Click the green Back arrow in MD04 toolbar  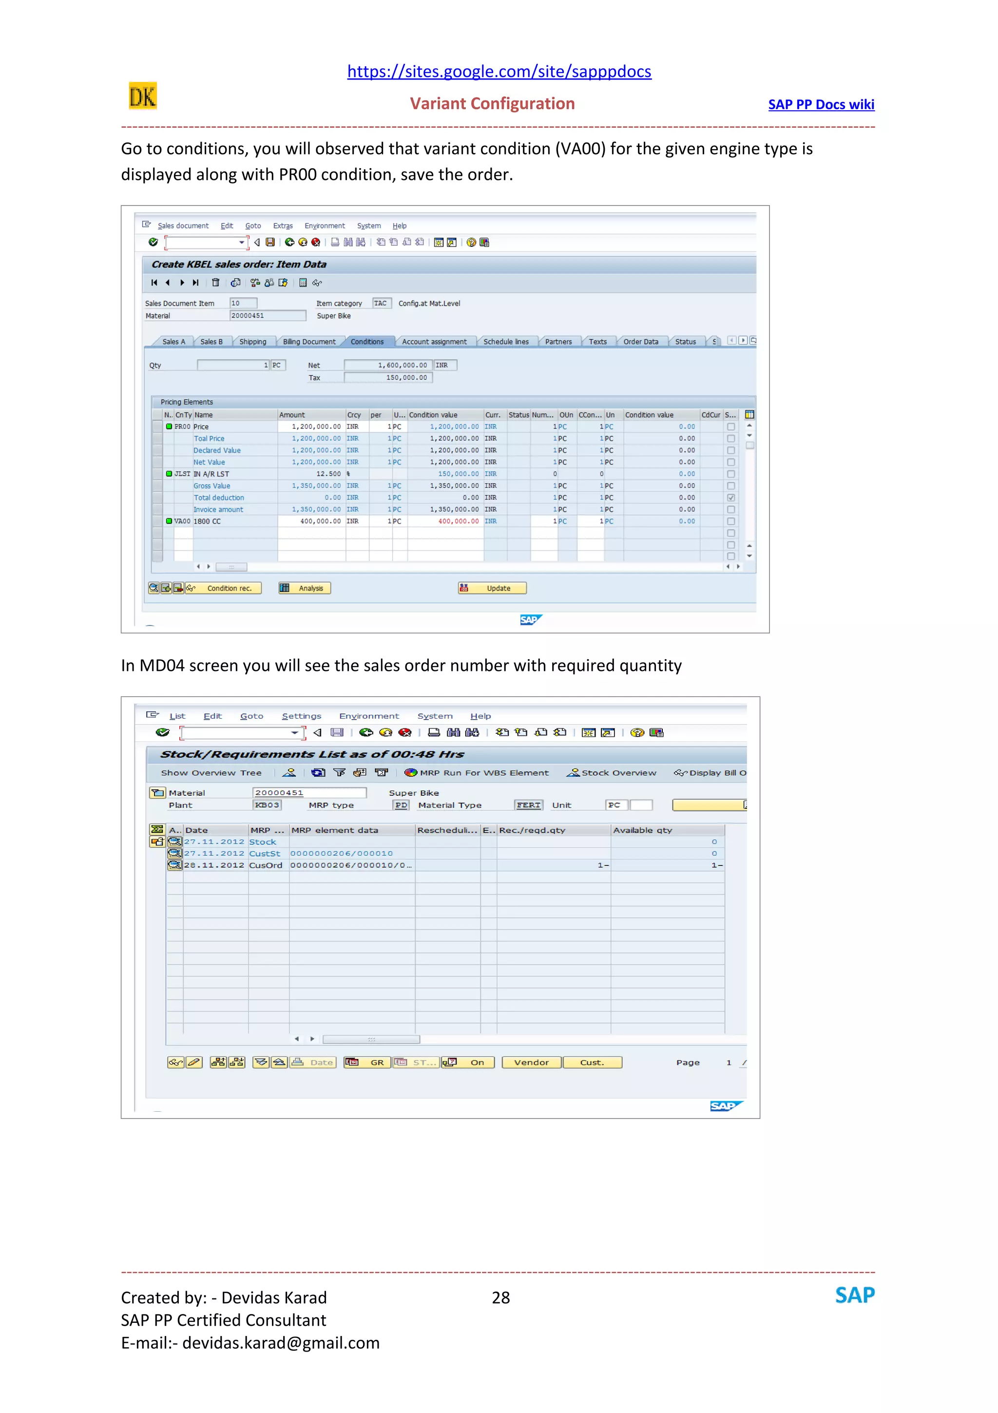[366, 732]
